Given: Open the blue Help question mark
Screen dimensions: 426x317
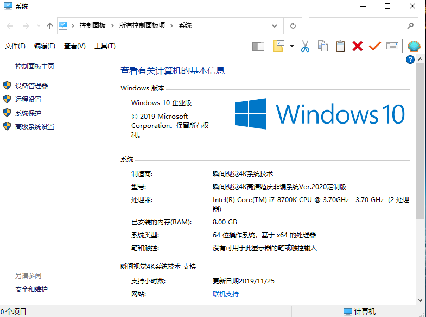Looking at the screenshot, I should click(410, 60).
